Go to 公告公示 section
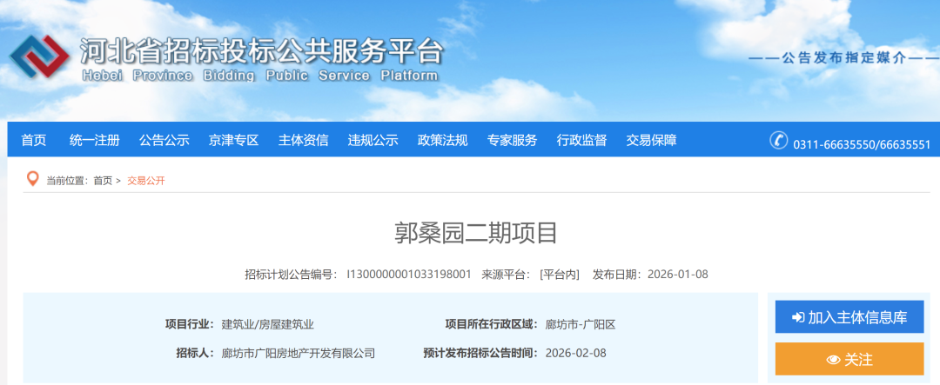The image size is (940, 385). 164,140
